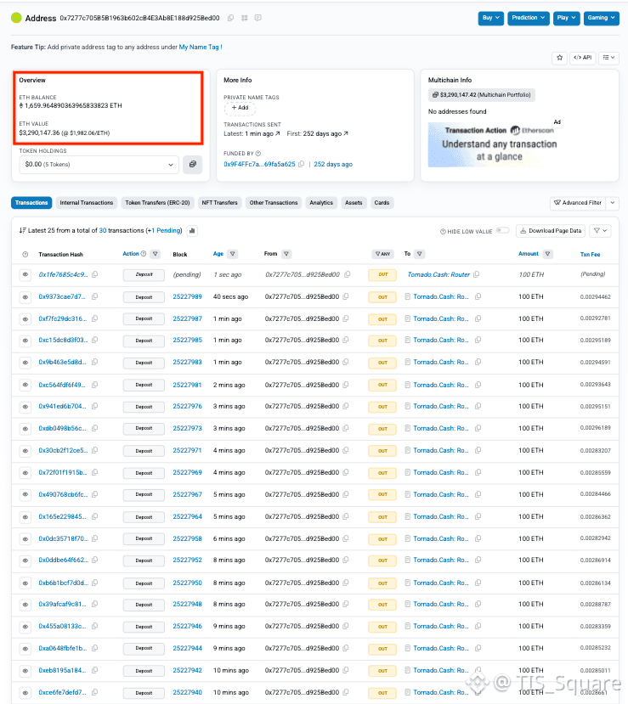
Task: Show the address QR code icon
Action: pyautogui.click(x=245, y=18)
